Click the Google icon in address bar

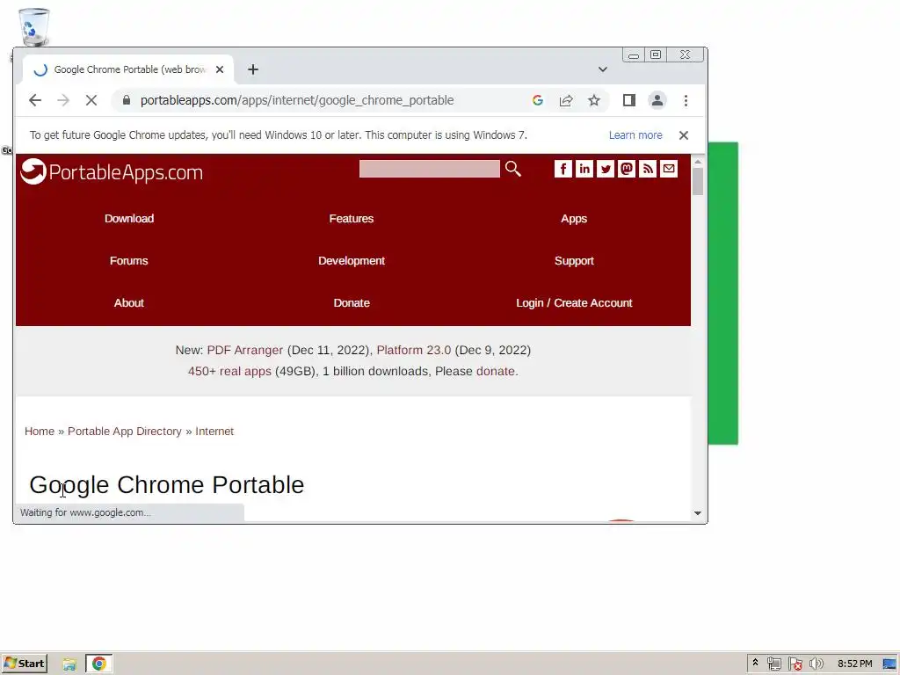click(x=538, y=100)
